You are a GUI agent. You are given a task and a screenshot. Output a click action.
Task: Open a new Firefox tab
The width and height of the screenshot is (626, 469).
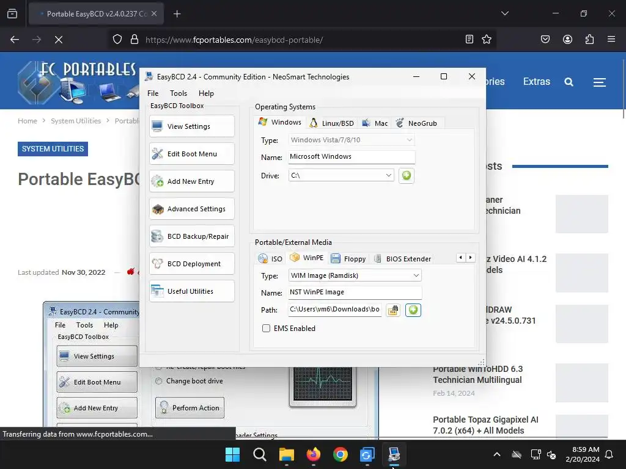[x=177, y=14]
